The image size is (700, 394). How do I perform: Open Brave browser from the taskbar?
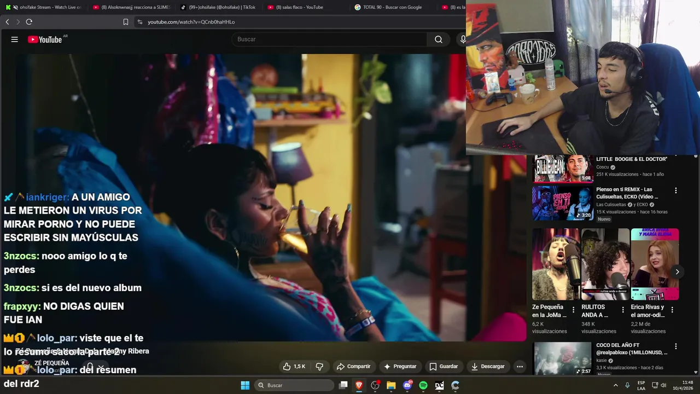359,385
